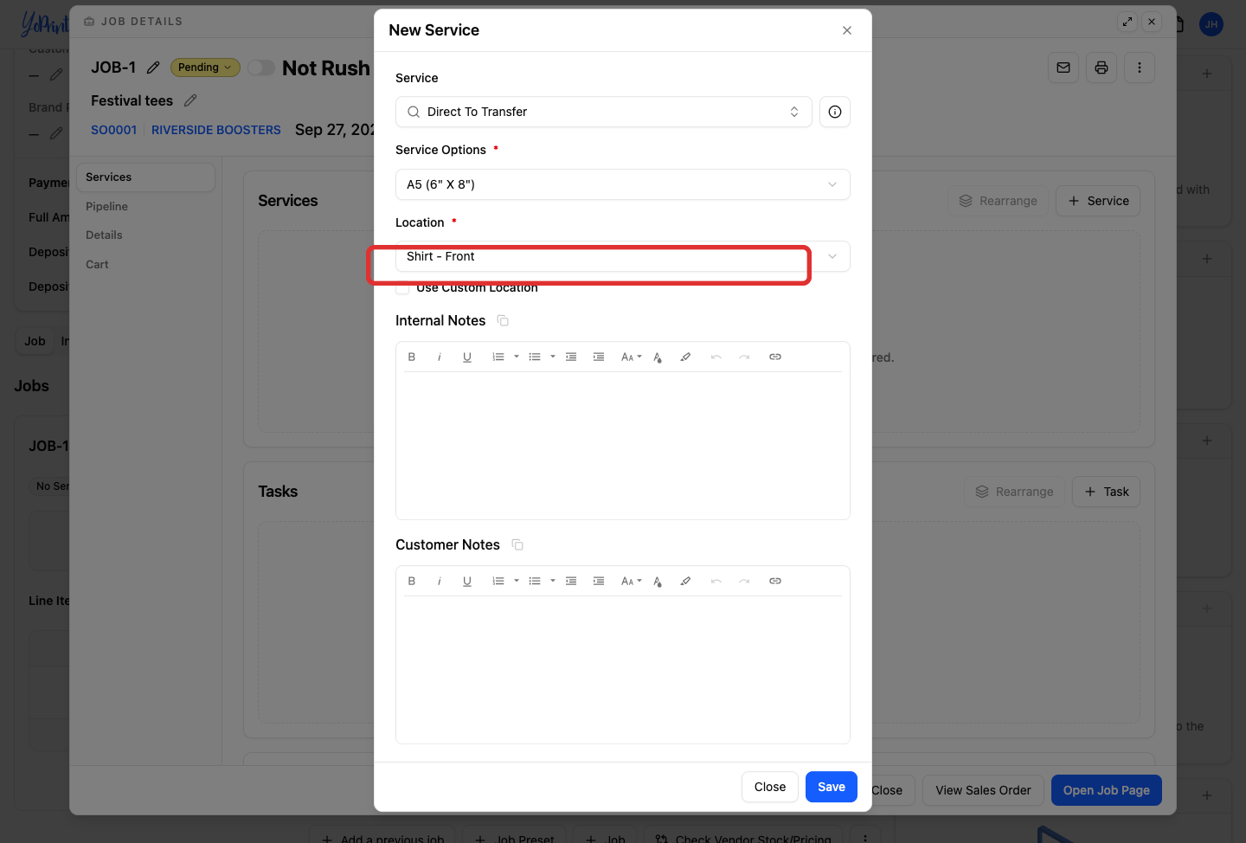The image size is (1246, 843).
Task: Switch to Pipeline tab in Job Details
Action: click(106, 206)
